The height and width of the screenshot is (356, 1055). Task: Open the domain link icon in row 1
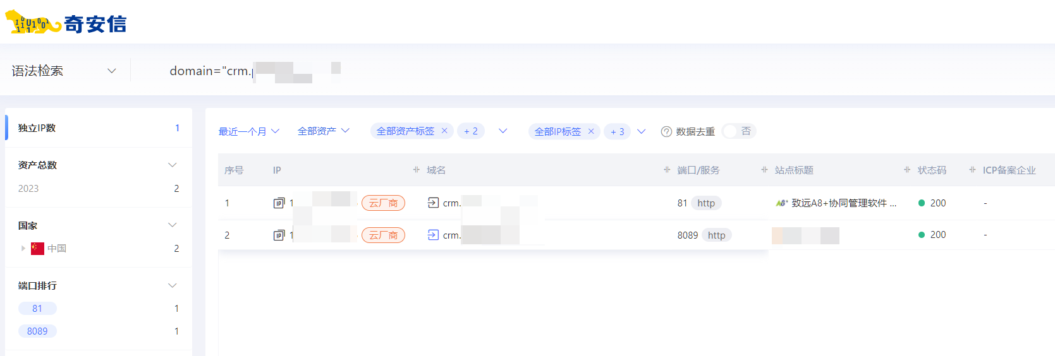pos(433,203)
